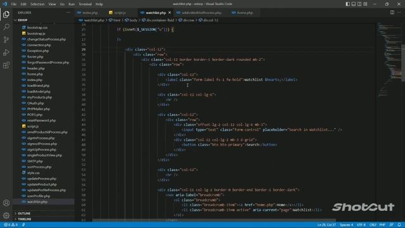The image size is (405, 228).
Task: Click the code minimap preview
Action: pyautogui.click(x=389, y=60)
